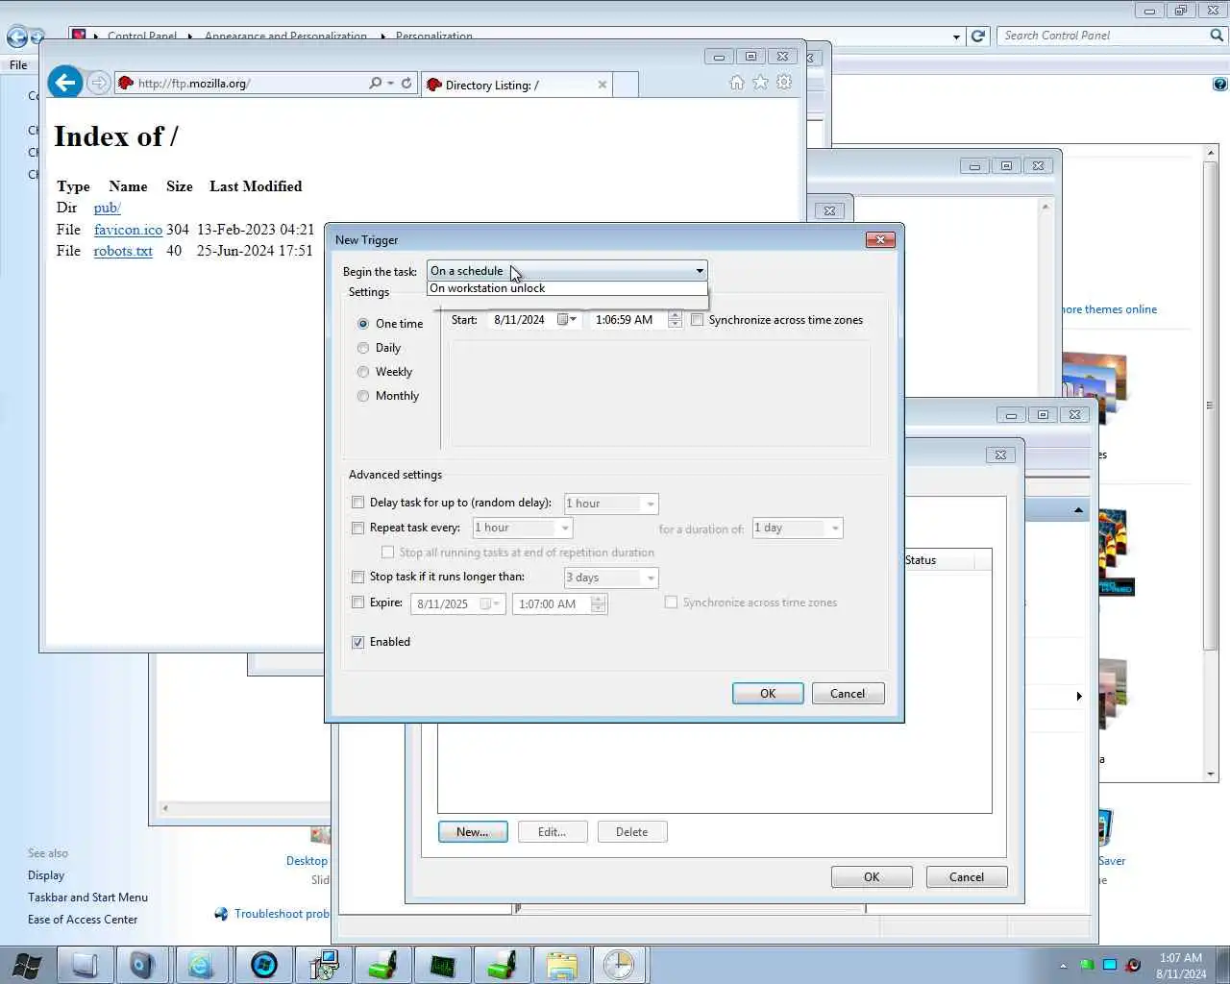
Task: Open the 3 days duration dropdown
Action: (651, 578)
